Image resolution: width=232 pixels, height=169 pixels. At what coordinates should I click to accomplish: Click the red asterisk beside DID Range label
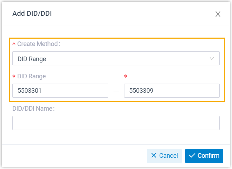(x=14, y=77)
